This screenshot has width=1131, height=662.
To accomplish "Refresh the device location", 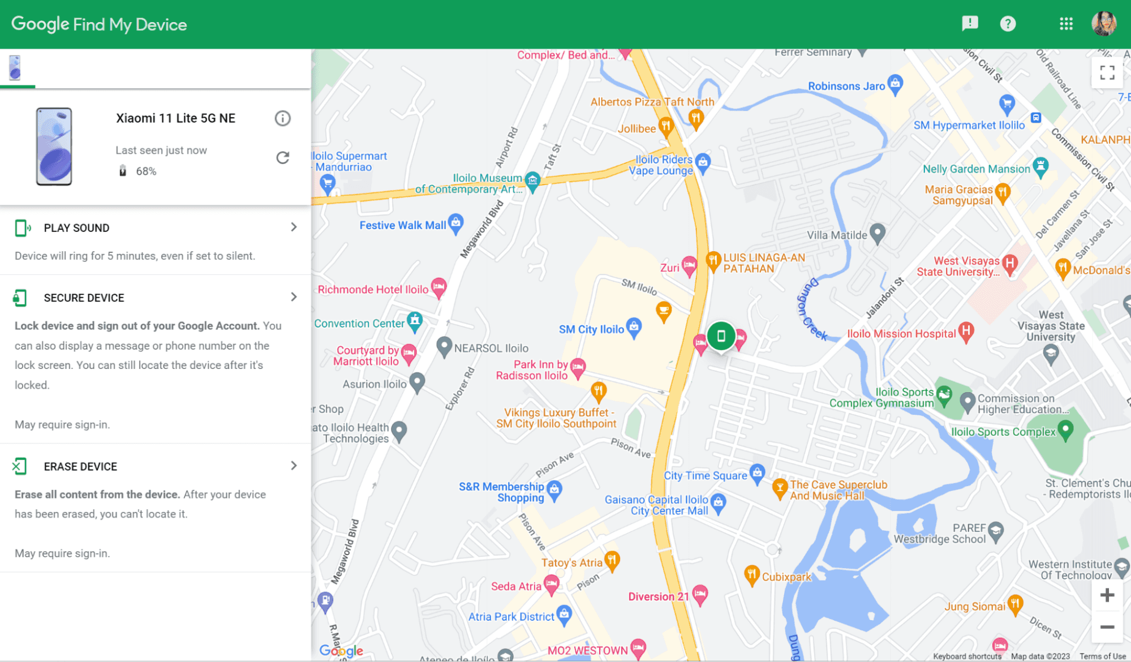I will click(x=282, y=157).
